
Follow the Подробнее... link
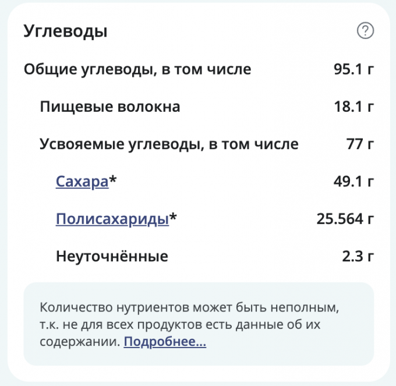click(165, 342)
